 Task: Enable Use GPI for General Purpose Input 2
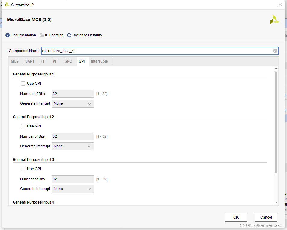coord(23,126)
